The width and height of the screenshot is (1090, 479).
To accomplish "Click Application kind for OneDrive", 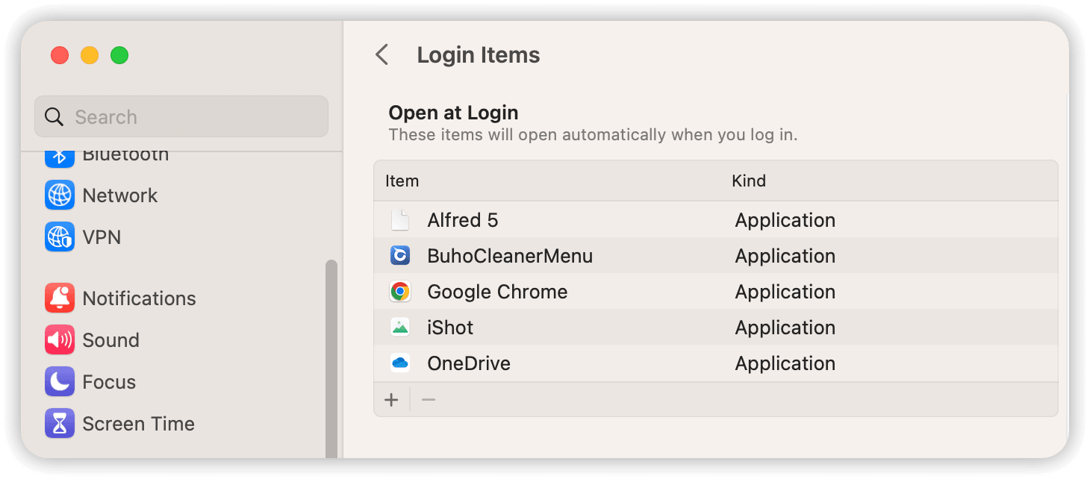I will 785,363.
